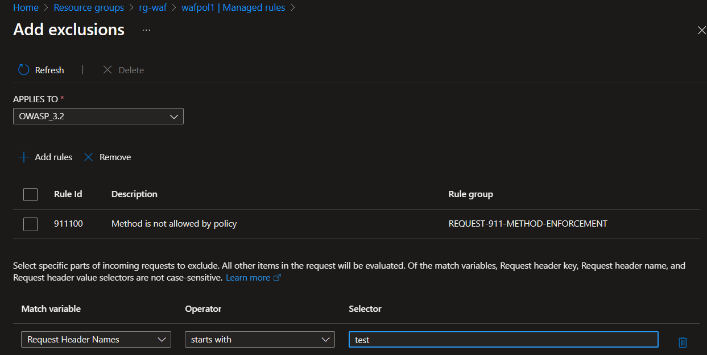Open Resource groups breadcrumb
Viewport: 707px width, 355px height.
click(x=89, y=7)
